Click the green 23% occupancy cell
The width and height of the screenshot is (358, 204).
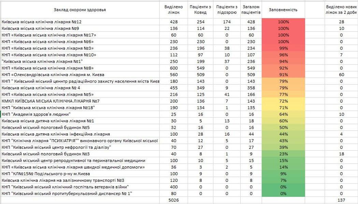click(283, 154)
